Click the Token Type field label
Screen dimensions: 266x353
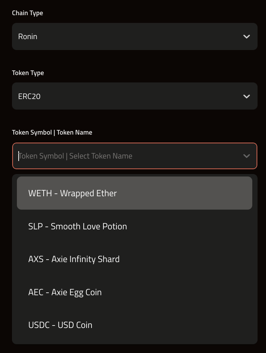(x=28, y=73)
